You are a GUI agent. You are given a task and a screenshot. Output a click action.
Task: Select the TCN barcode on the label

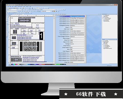24,20
